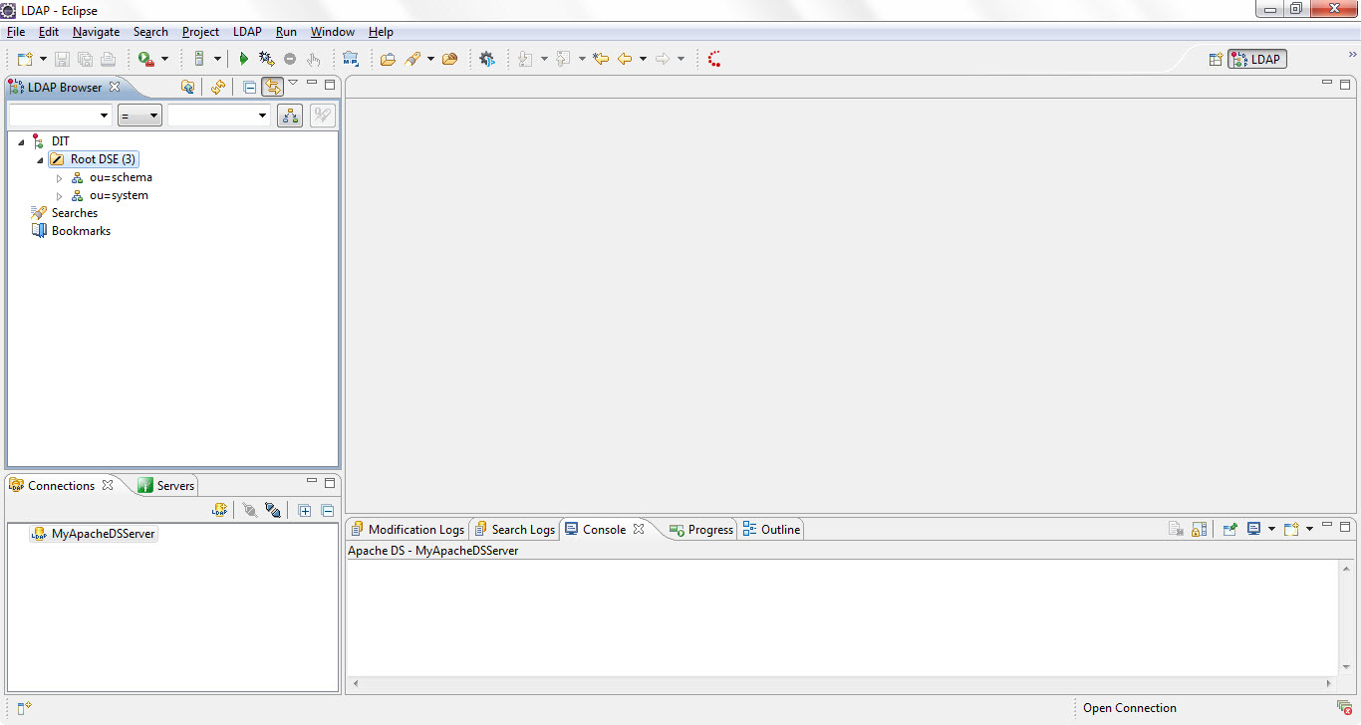Click the New LDAP Connection icon
The width and height of the screenshot is (1361, 725).
[219, 510]
